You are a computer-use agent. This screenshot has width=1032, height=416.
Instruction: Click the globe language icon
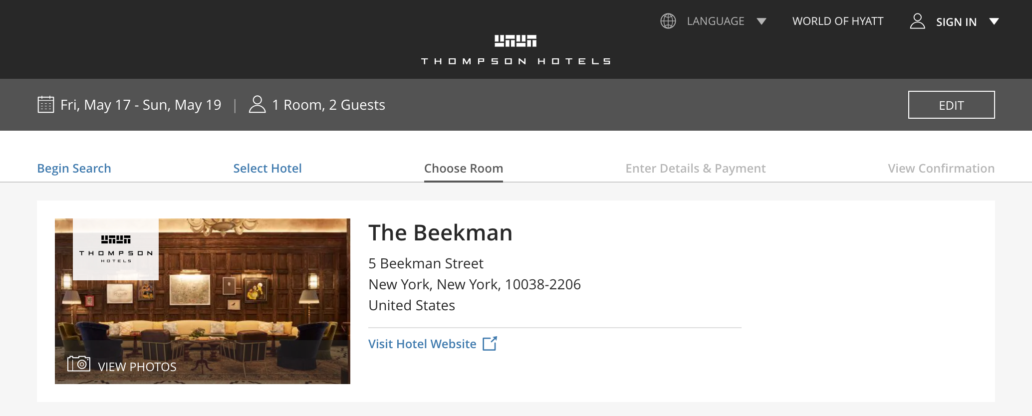point(668,21)
